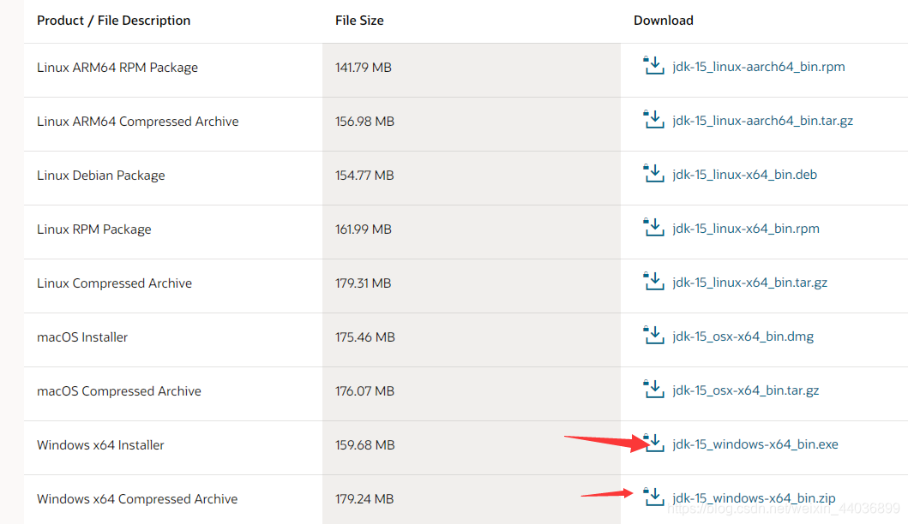Click the Product / File Description header
This screenshot has width=908, height=524.
(x=113, y=21)
